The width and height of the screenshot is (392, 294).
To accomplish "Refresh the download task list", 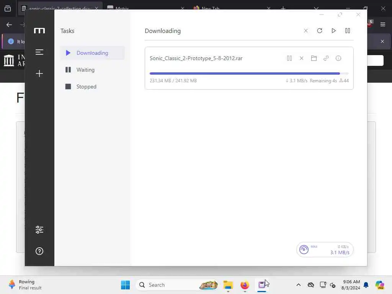I will 320,31.
